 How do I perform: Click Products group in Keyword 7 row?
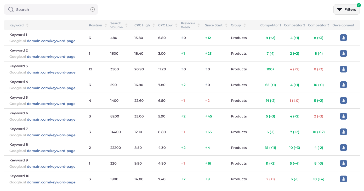[x=239, y=132]
